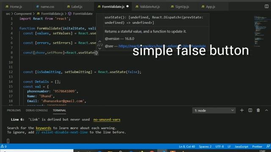The image size is (271, 152).
Task: Click the unsaved dot on FormValidate.js tab
Action: click(127, 6)
